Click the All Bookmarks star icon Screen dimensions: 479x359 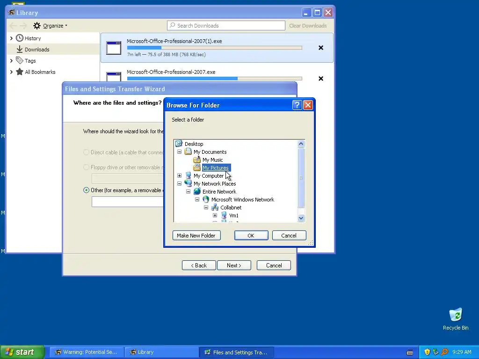pyautogui.click(x=20, y=72)
